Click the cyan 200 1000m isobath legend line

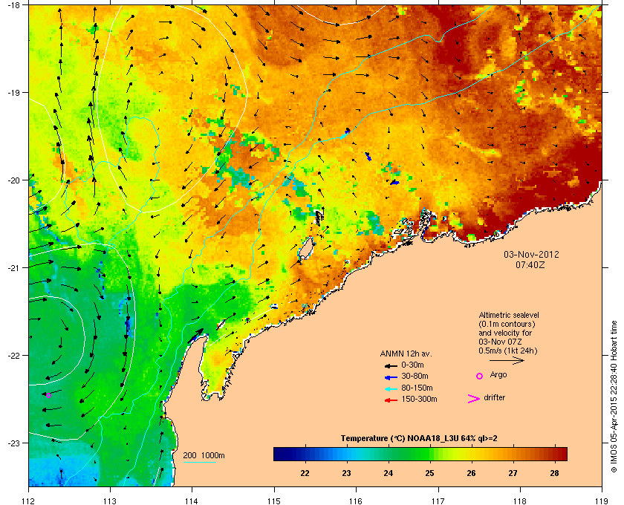pos(200,463)
